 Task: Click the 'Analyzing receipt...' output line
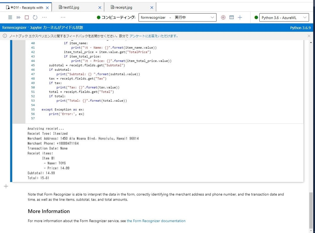(x=46, y=129)
